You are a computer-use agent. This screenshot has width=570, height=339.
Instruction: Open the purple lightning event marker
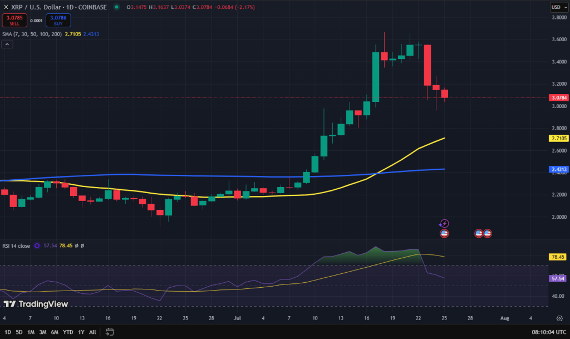click(x=444, y=224)
